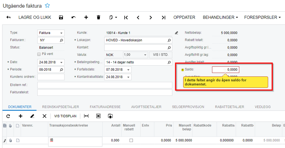Viewport: 285px width, 148px height.
Task: Click the LAGRE OG LUKK button
Action: pyautogui.click(x=35, y=17)
